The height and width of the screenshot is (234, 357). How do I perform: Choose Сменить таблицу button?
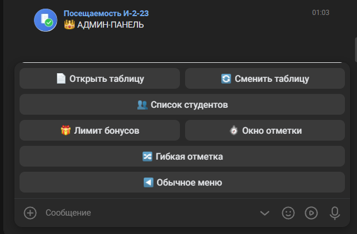coord(265,78)
